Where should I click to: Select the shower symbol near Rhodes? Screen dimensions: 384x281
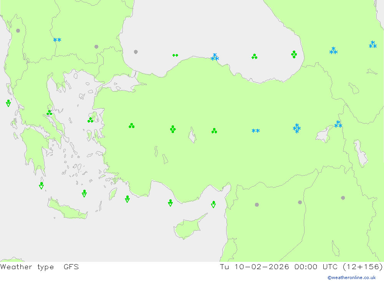127,199
